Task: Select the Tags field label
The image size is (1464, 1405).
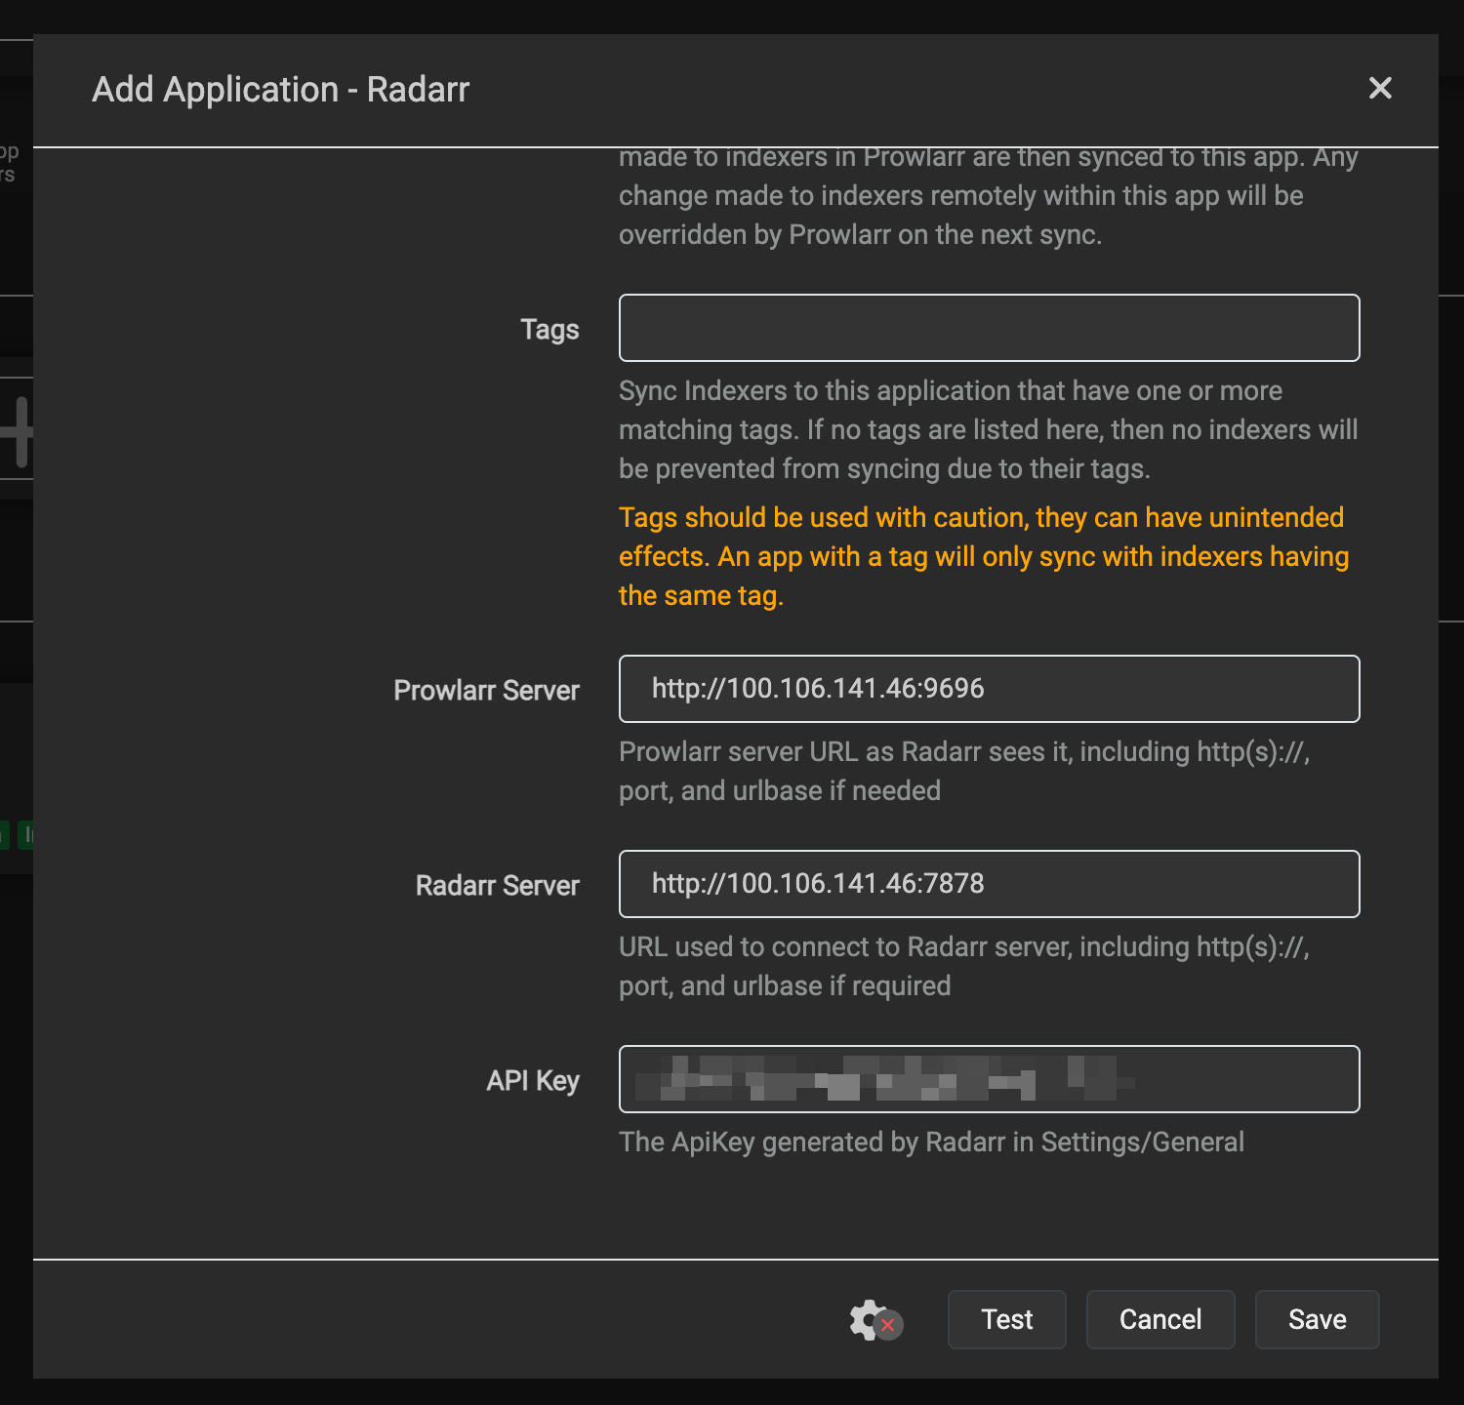Action: pos(549,330)
